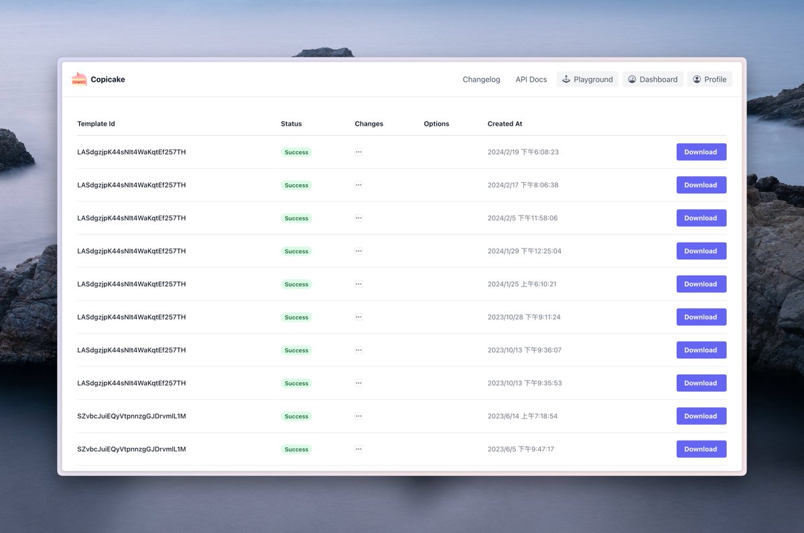Click the timestamp 2023/6/14 上午7:18:54
Screen dimensions: 804x533
pos(523,416)
